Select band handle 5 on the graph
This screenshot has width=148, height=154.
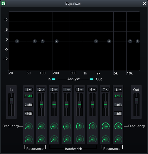click(96, 41)
